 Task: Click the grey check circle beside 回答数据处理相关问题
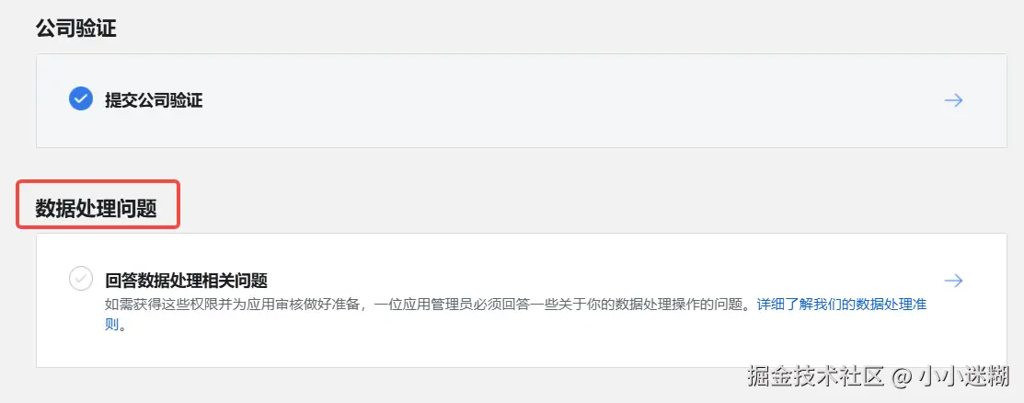[x=81, y=278]
